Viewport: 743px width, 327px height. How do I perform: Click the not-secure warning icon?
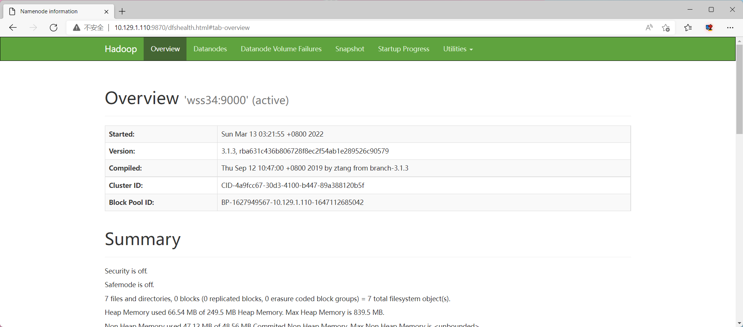pyautogui.click(x=76, y=28)
